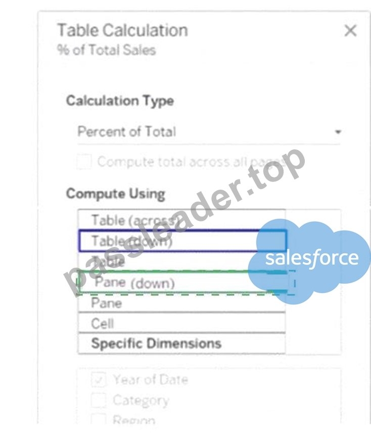Toggle the Year of Date checkbox
The width and height of the screenshot is (371, 435).
[99, 380]
